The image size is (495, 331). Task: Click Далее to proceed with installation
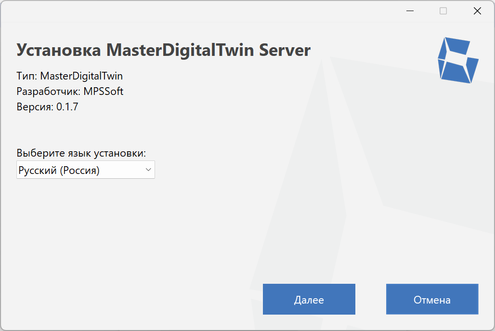click(309, 299)
